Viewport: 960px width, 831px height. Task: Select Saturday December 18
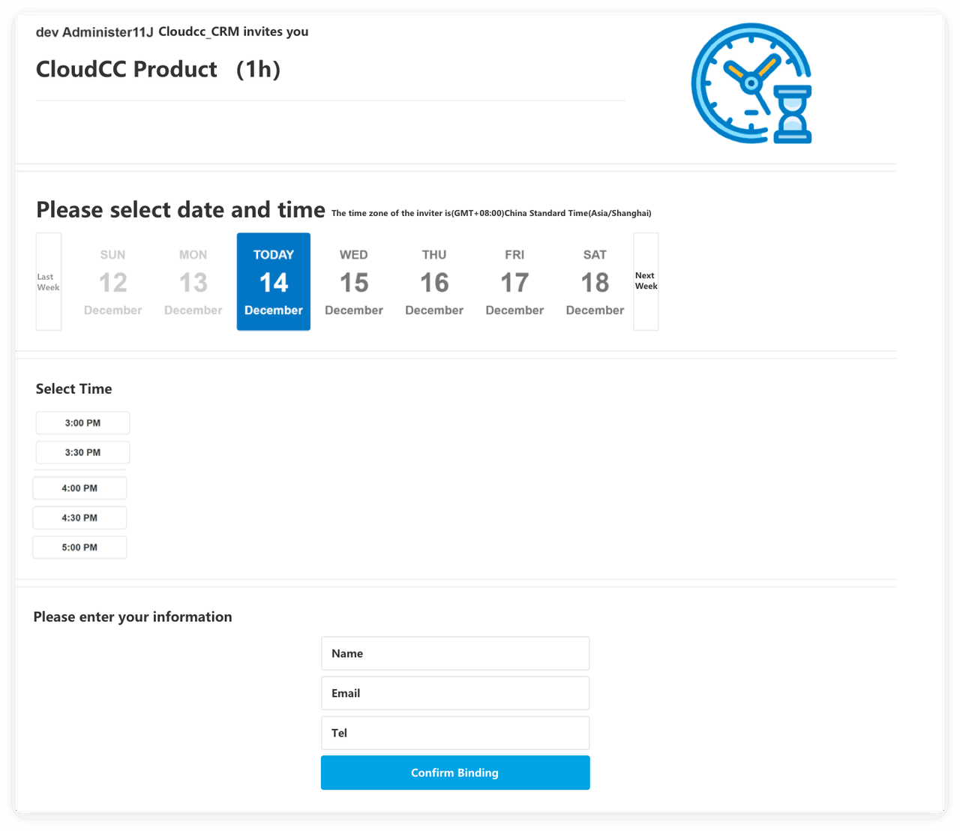[595, 282]
